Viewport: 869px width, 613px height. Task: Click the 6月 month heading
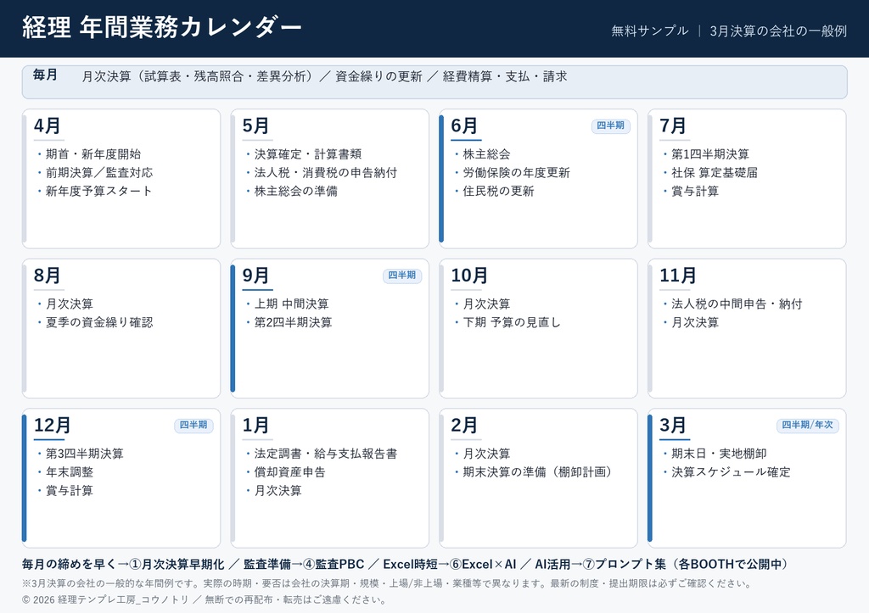464,125
